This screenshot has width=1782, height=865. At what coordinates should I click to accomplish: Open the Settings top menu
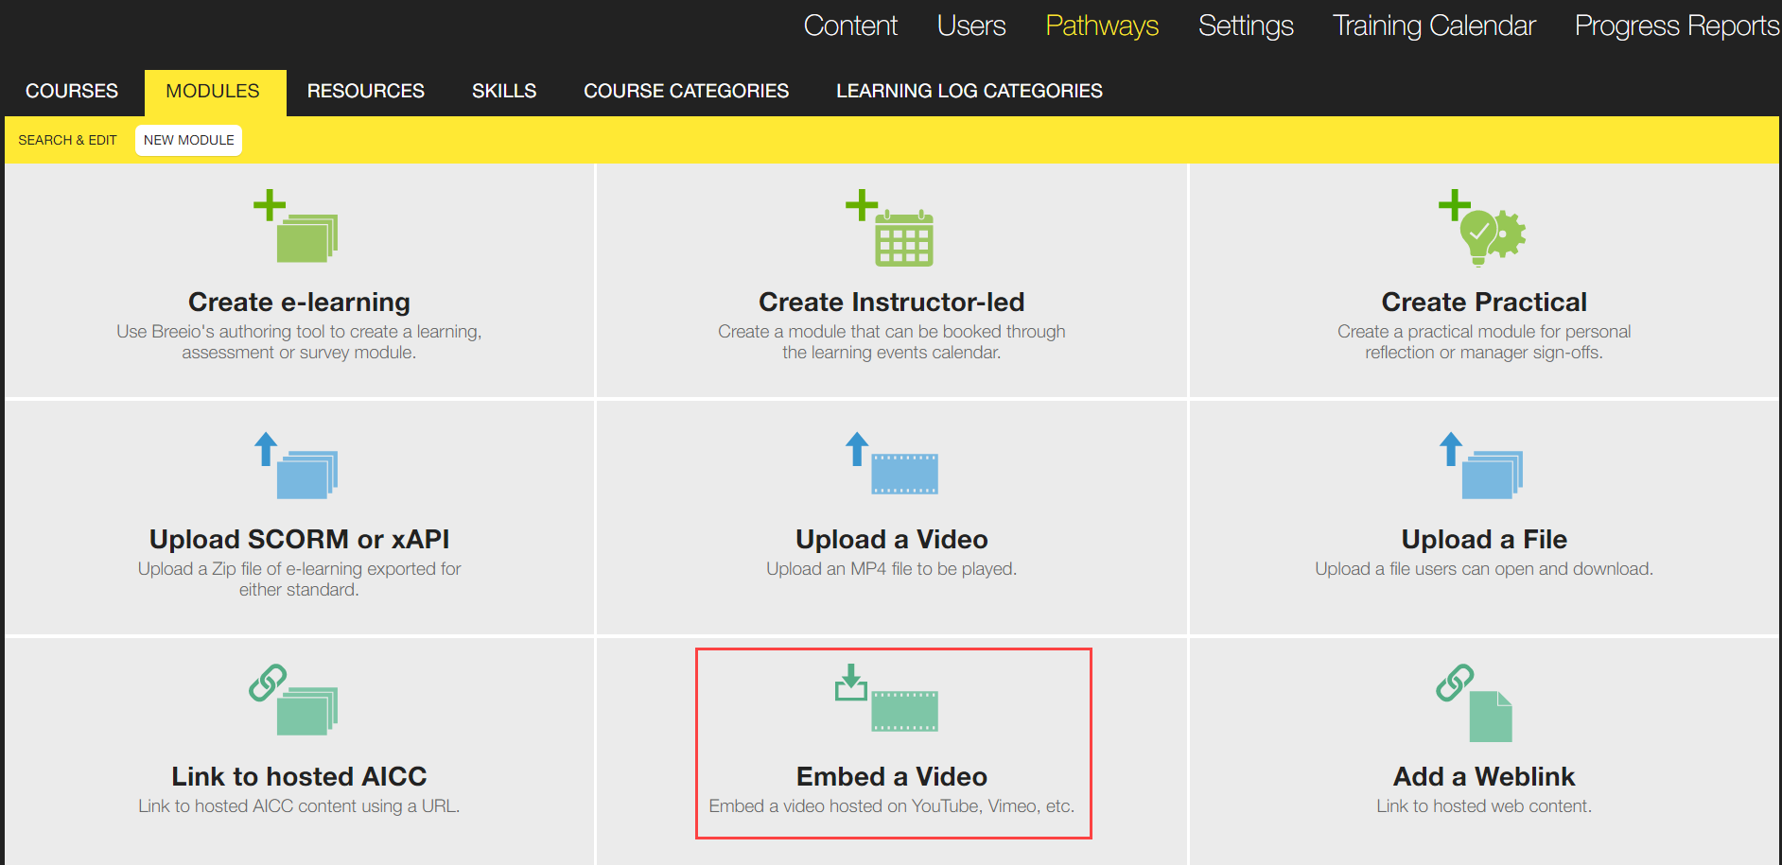1246,26
